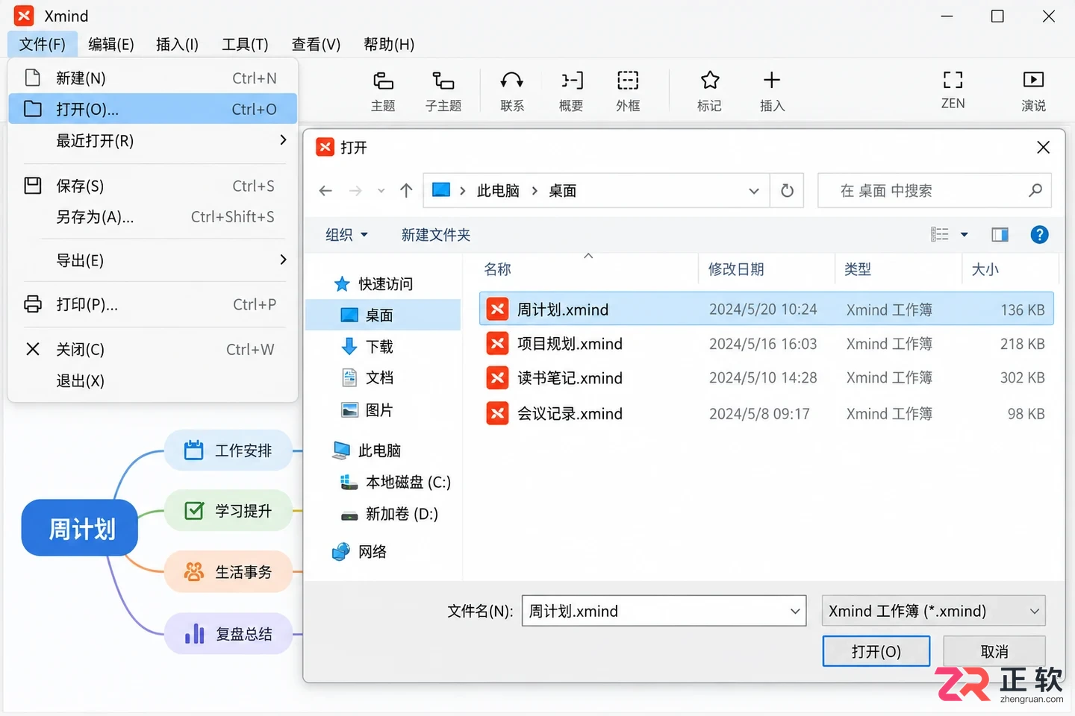Image resolution: width=1075 pixels, height=716 pixels.
Task: Open the 组织 dropdown menu
Action: coord(347,235)
